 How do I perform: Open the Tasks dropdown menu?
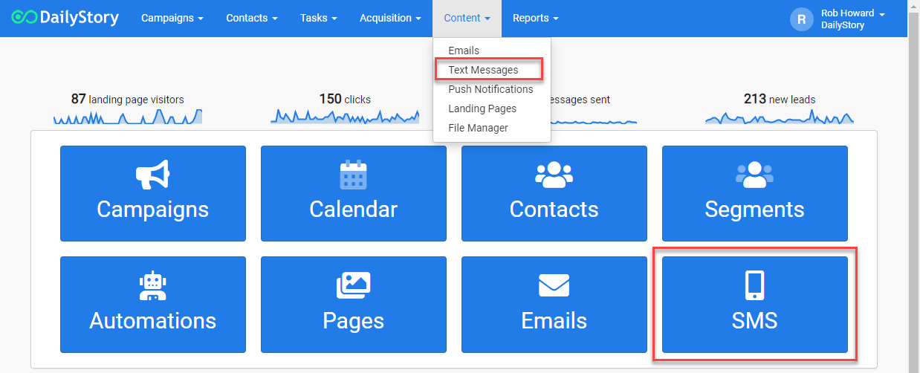pos(319,18)
